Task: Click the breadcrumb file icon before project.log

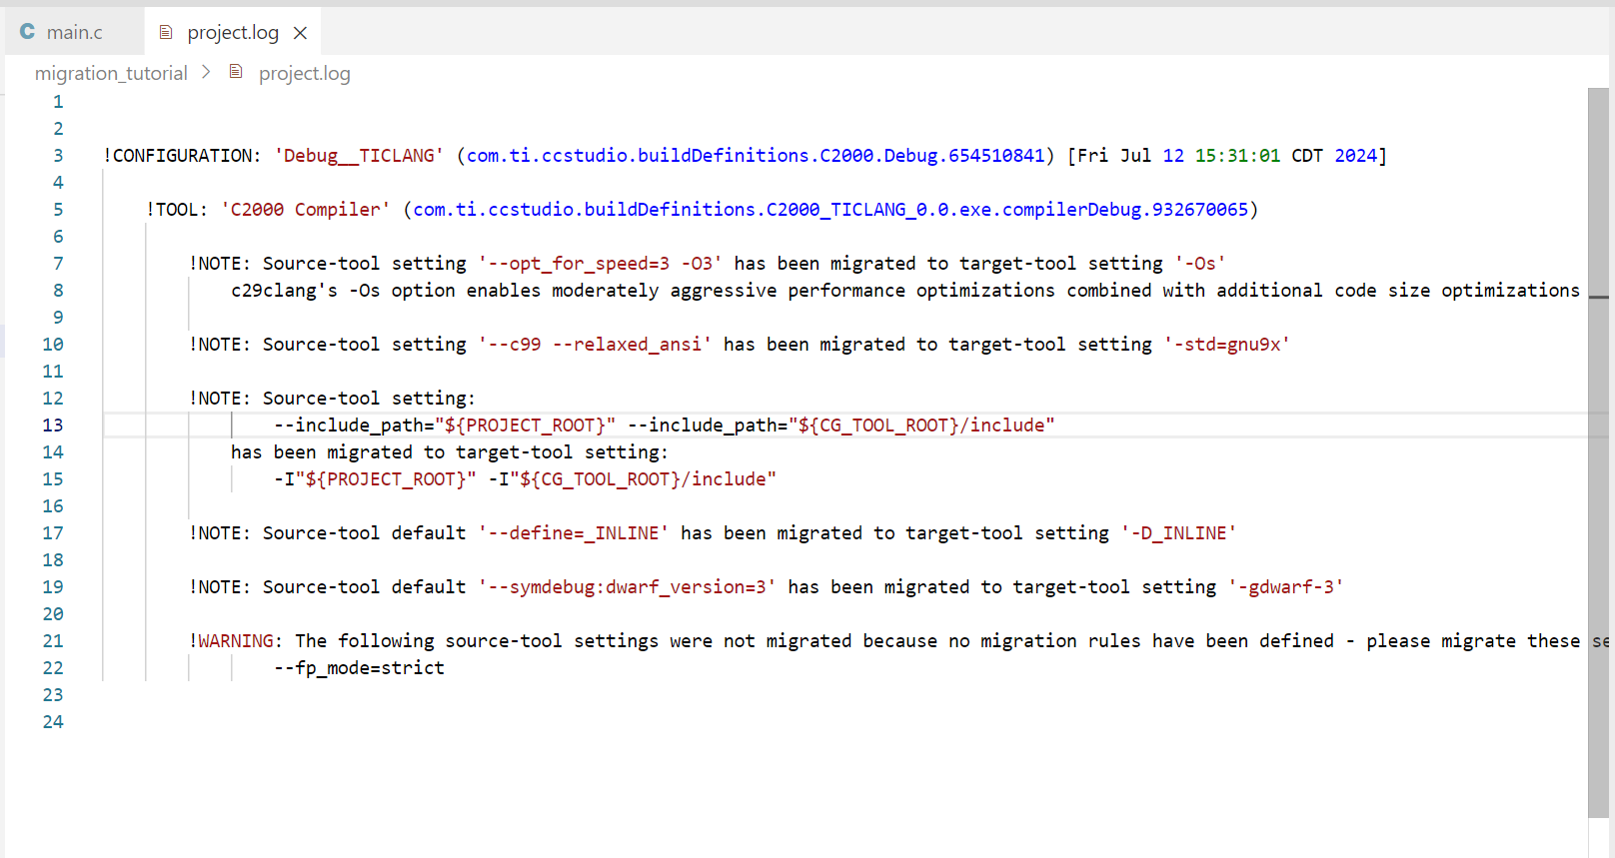Action: [x=236, y=72]
